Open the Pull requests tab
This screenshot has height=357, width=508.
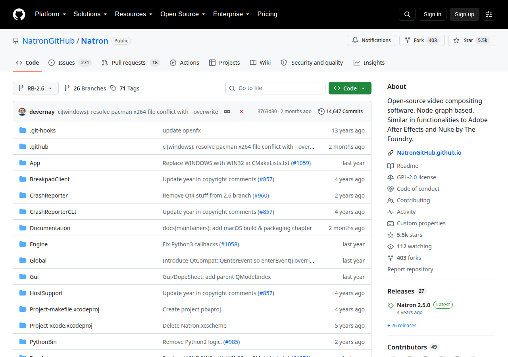coord(130,63)
